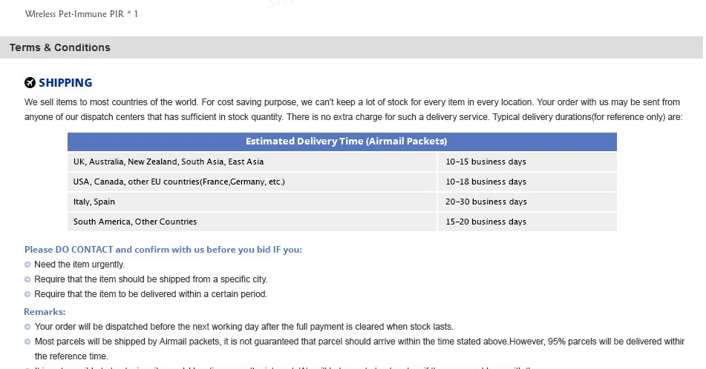The width and height of the screenshot is (706, 369).
Task: Click the airplane icon beside SHIPPING
Action: [x=30, y=83]
